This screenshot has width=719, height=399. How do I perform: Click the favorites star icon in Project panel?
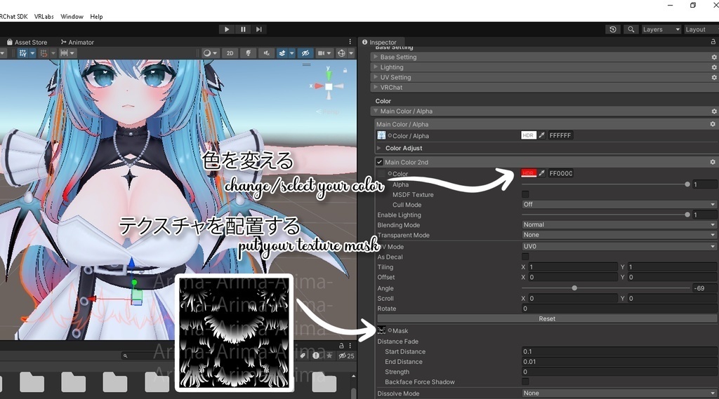[329, 356]
